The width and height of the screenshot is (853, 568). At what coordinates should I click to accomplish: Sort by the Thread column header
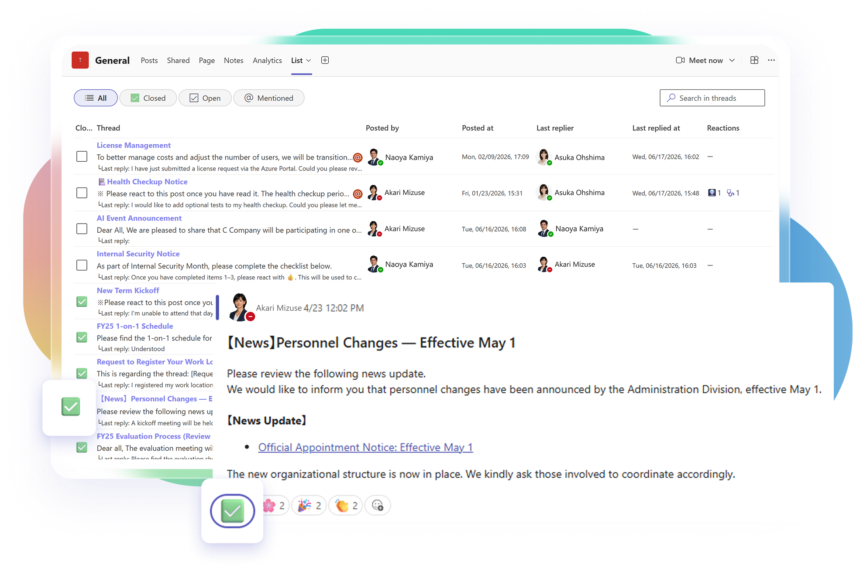pos(108,128)
